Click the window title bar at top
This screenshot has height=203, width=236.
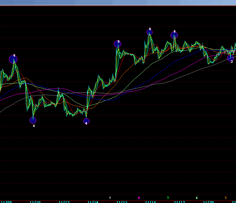(x=118, y=2)
